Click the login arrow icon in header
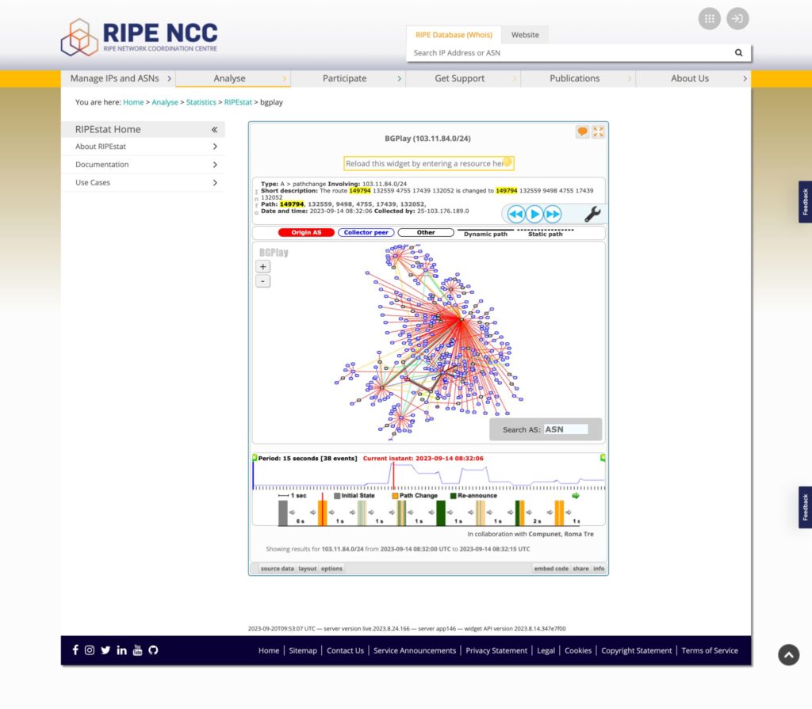The image size is (812, 709). click(x=737, y=19)
